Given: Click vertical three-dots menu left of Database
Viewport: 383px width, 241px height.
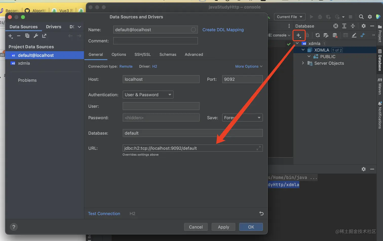Looking at the screenshot, I should (x=289, y=26).
